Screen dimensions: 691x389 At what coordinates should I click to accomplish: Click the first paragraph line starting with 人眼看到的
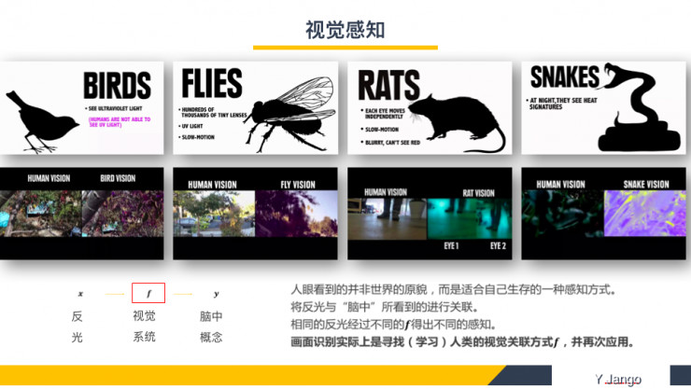tap(454, 289)
